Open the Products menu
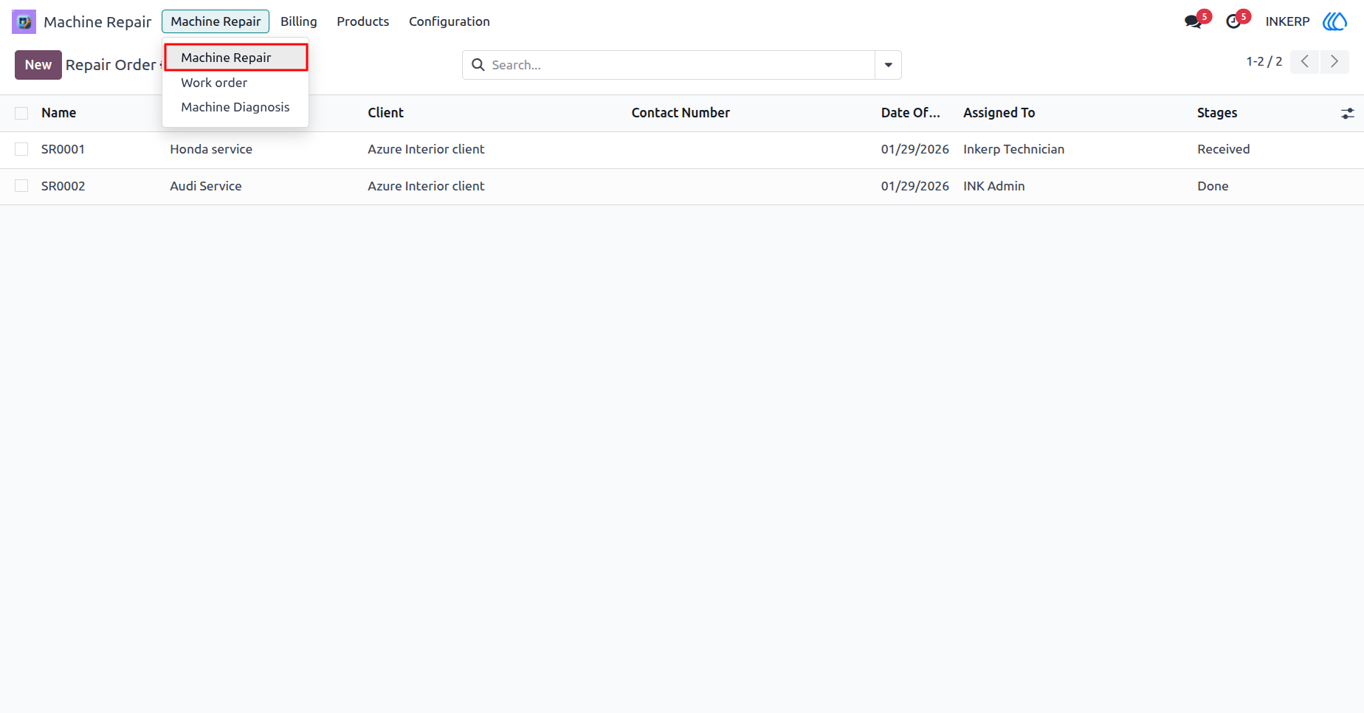 coord(362,21)
